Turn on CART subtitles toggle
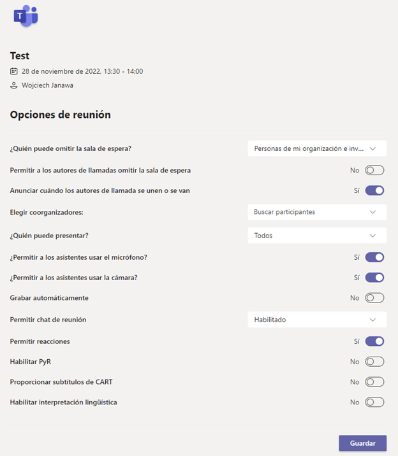398x456 pixels. (374, 382)
